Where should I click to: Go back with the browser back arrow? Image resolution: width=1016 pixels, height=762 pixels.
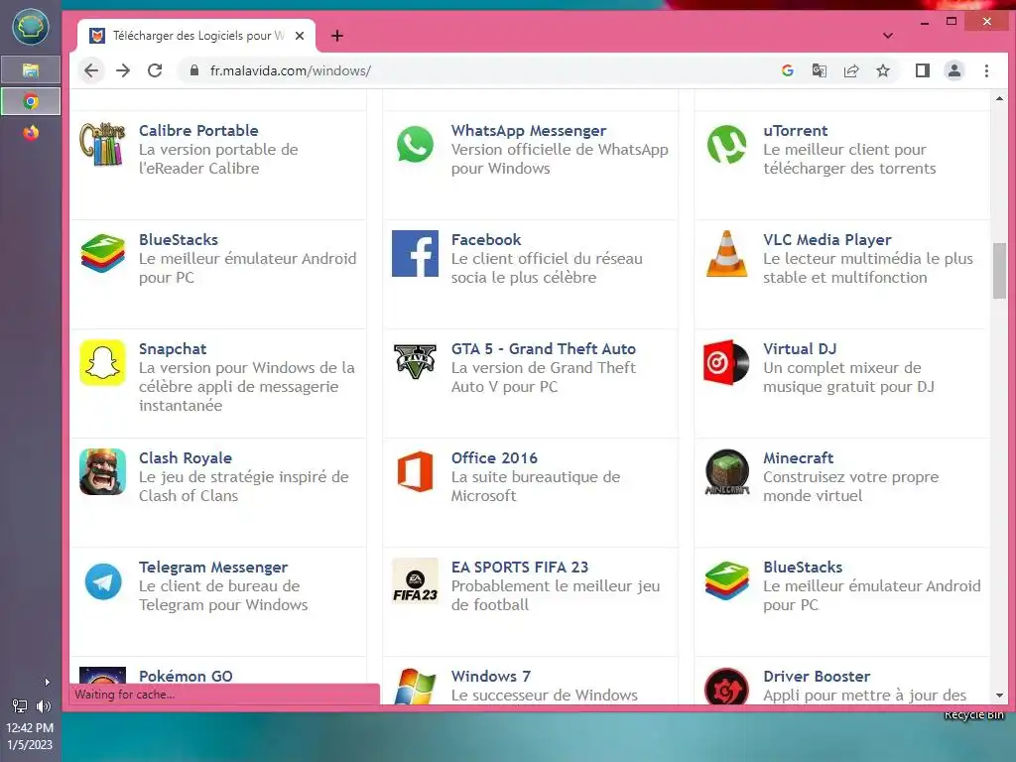[x=91, y=70]
